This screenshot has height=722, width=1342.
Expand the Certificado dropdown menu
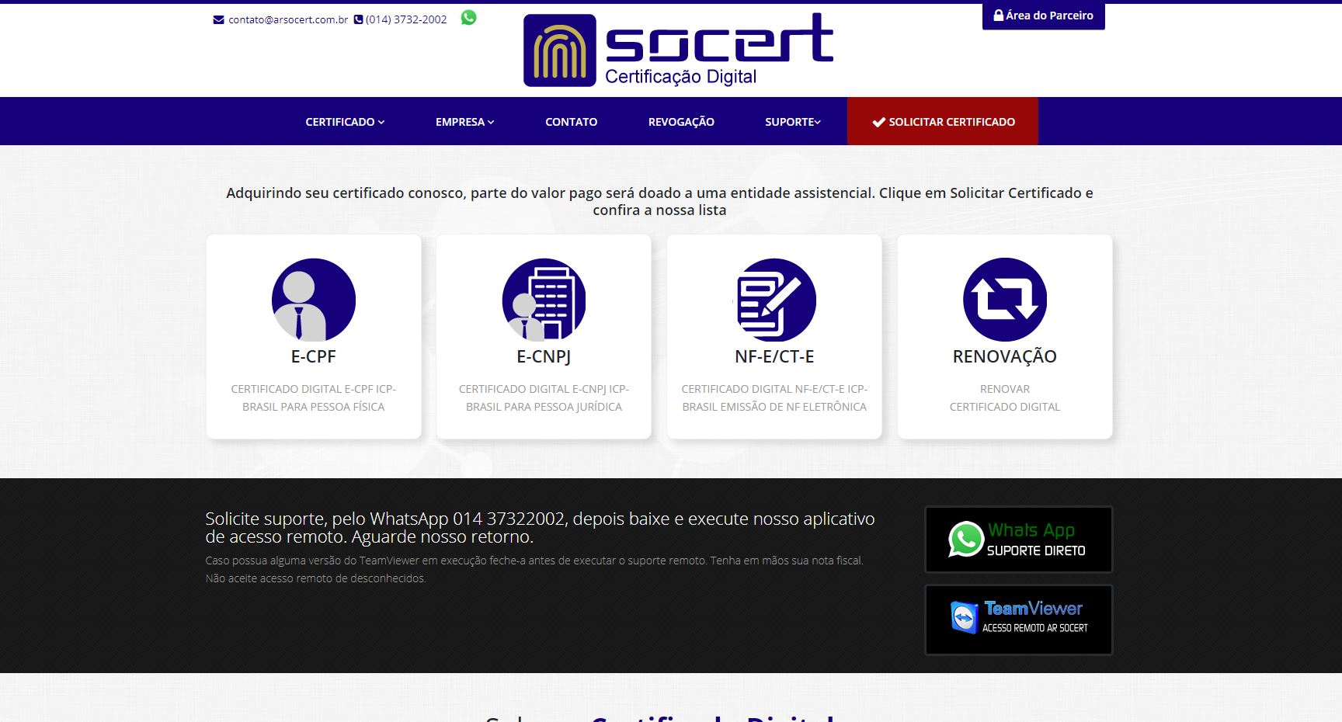pos(344,122)
